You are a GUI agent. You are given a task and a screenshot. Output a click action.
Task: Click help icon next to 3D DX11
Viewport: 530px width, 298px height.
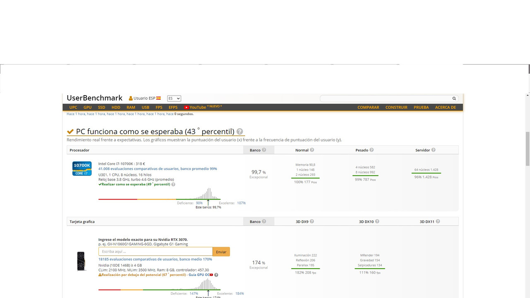coord(438,221)
